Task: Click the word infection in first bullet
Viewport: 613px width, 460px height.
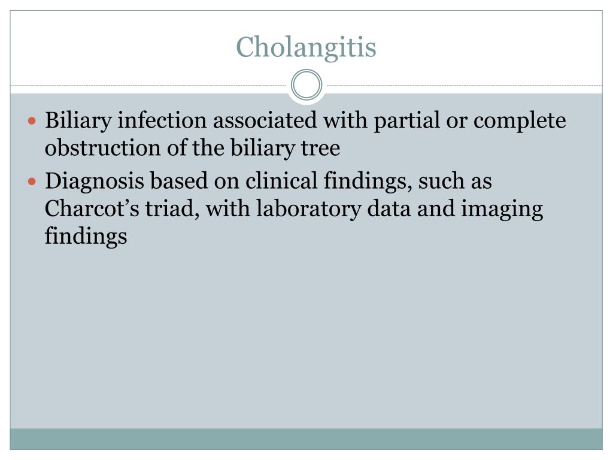Action: (x=162, y=120)
